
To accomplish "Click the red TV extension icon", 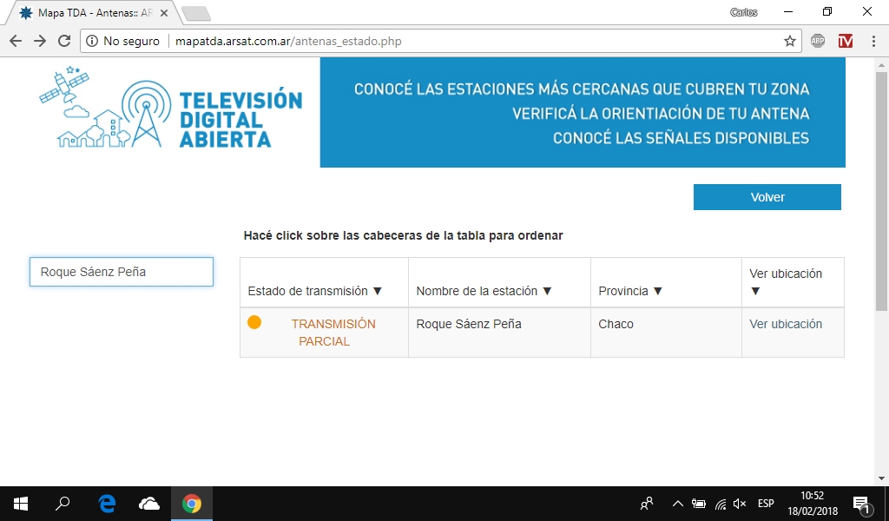I will [845, 41].
